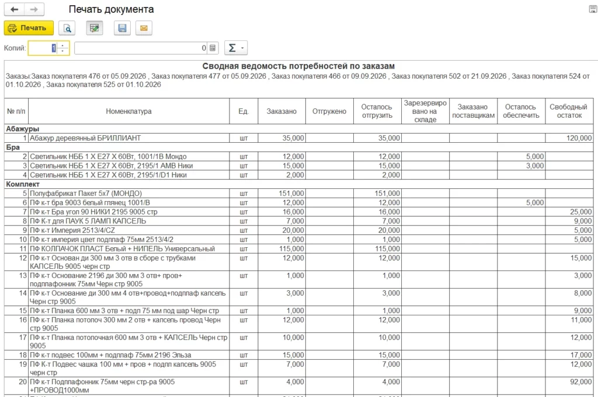The image size is (598, 397).
Task: Click the Осталось обеспечить column header
Action: [x=521, y=111]
